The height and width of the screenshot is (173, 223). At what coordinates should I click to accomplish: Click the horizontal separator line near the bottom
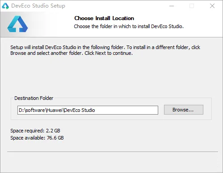[x=113, y=152]
